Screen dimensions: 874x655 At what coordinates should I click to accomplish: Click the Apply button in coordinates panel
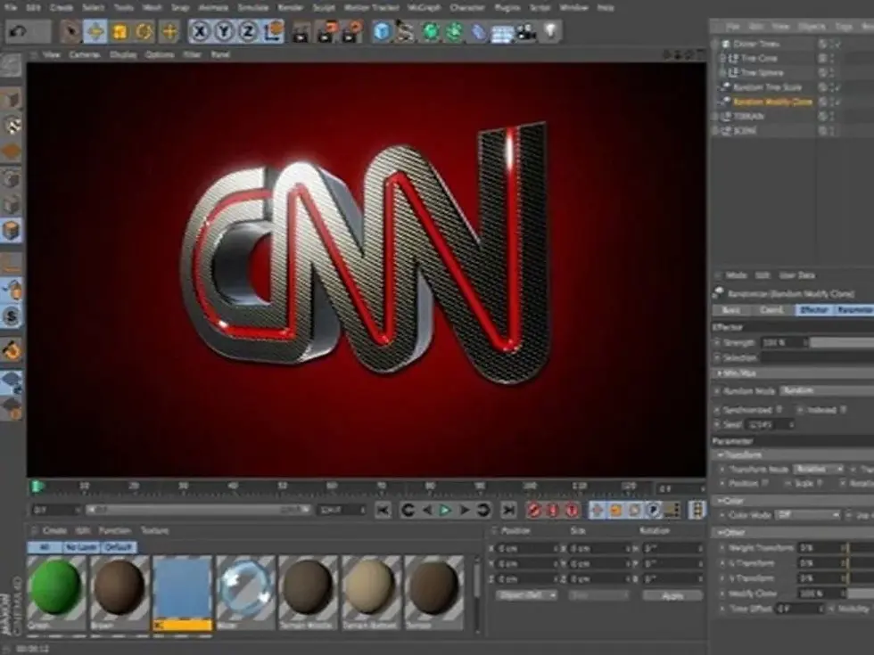point(672,595)
